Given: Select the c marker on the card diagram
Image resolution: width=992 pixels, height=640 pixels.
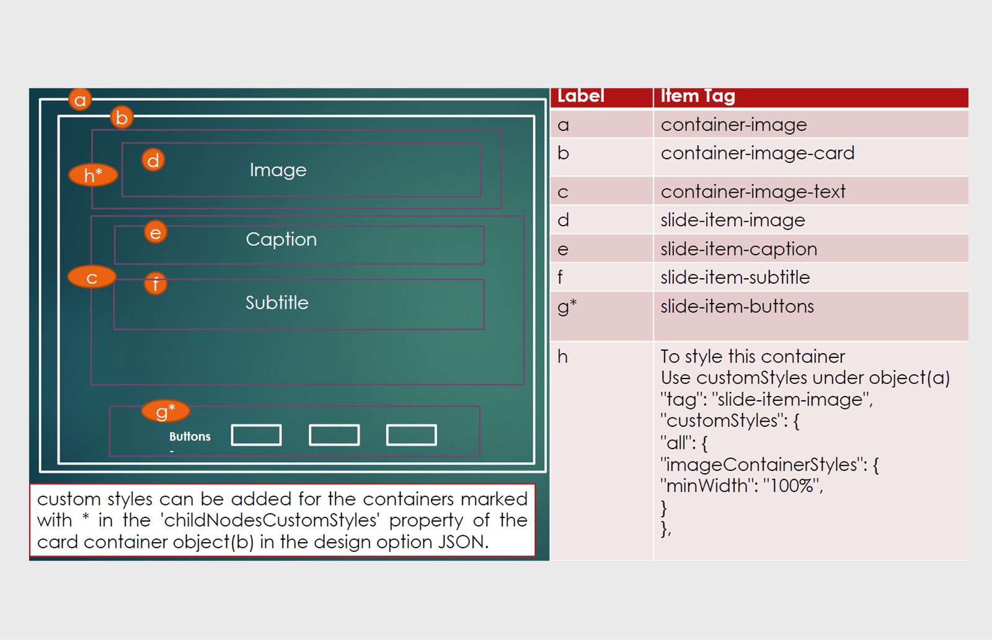Looking at the screenshot, I should coord(92,278).
